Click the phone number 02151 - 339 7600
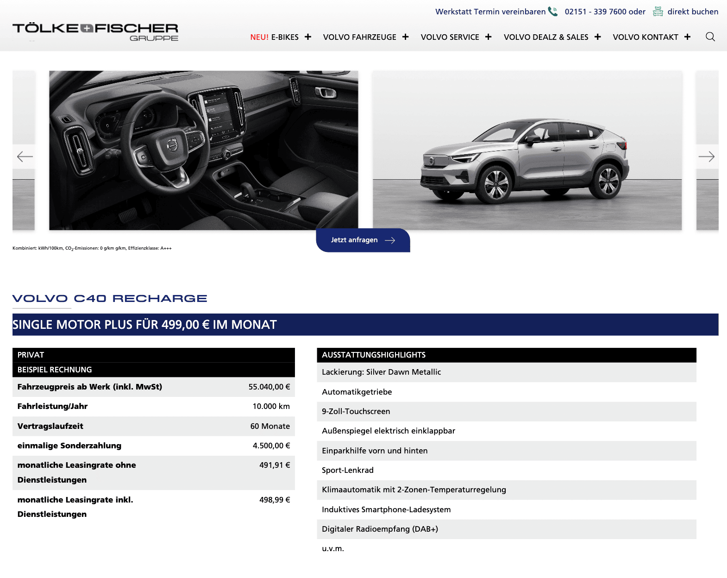This screenshot has height=578, width=727. [x=595, y=12]
